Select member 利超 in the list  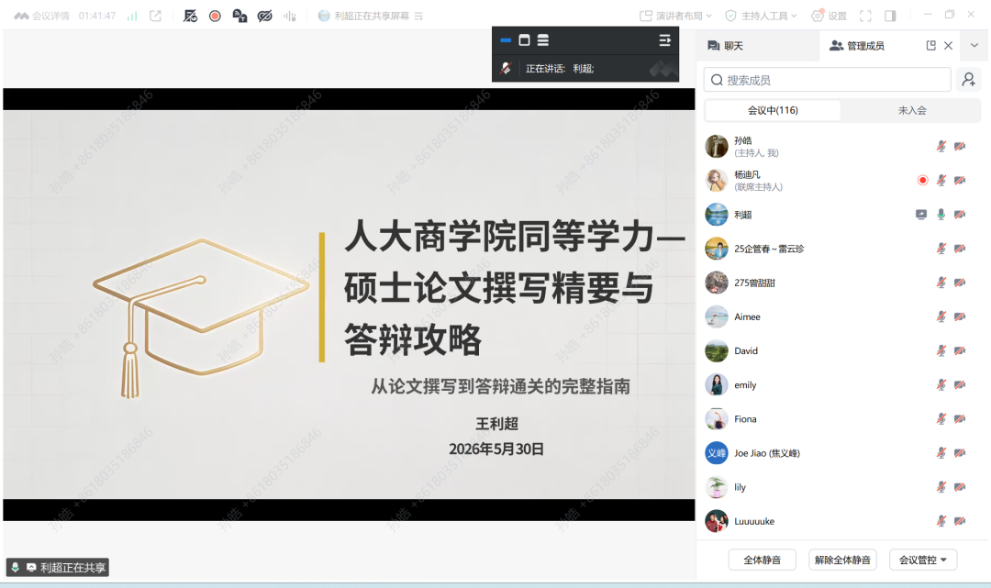point(841,215)
